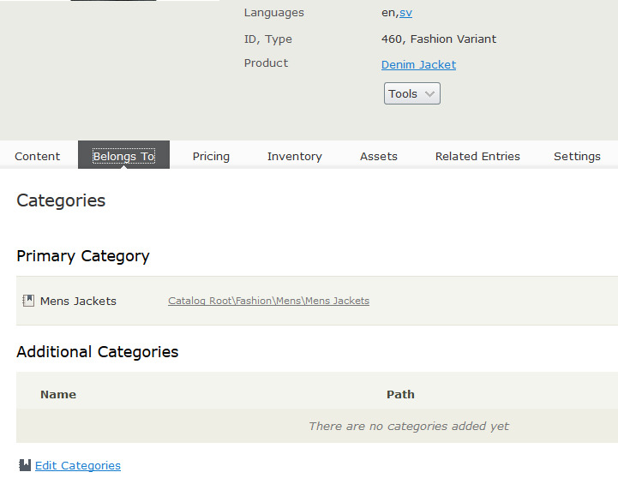Open the Denim Jacket product link

418,65
